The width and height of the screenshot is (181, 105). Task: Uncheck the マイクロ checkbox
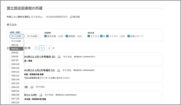107,36
